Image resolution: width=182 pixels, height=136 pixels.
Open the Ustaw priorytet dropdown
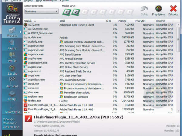coord(41,11)
